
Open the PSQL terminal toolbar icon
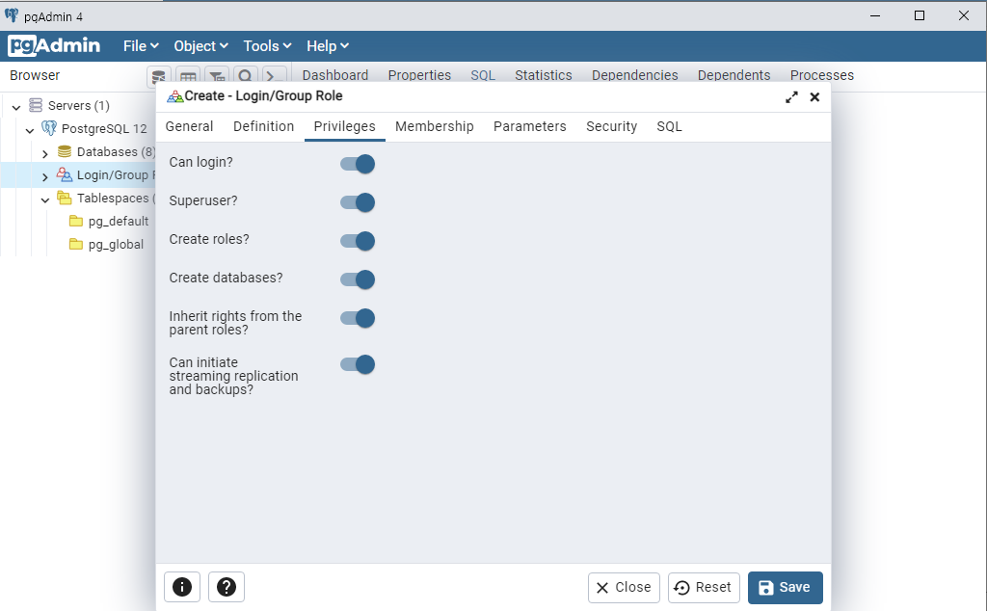pyautogui.click(x=275, y=77)
